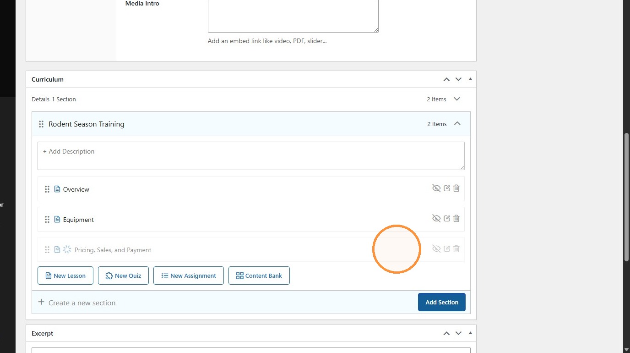Click the Add Section button
Viewport: 630px width, 353px height.
coord(442,302)
